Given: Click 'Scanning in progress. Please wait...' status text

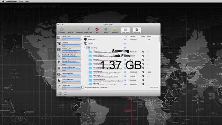Looking at the screenshot, I should click(97, 87).
